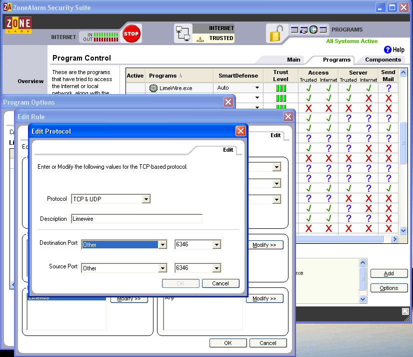The height and width of the screenshot is (357, 413).
Task: Expand the Destination Port type dropdown
Action: coord(162,245)
